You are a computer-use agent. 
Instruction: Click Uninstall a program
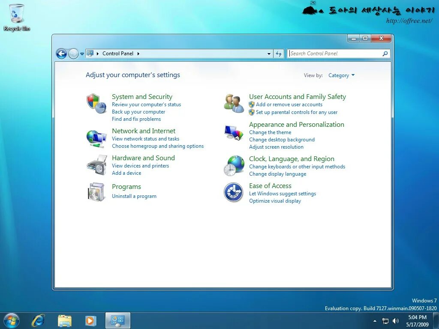pos(134,196)
